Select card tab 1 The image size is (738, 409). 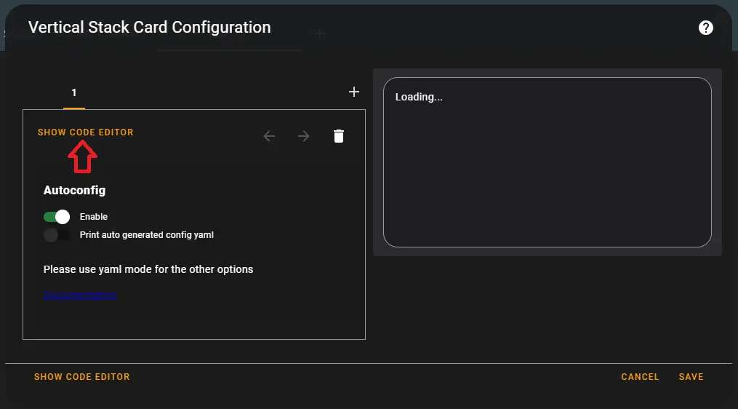[74, 92]
